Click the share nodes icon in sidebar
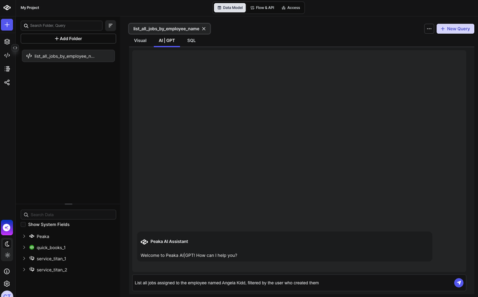Screen dimensions: 478x297 point(7,82)
